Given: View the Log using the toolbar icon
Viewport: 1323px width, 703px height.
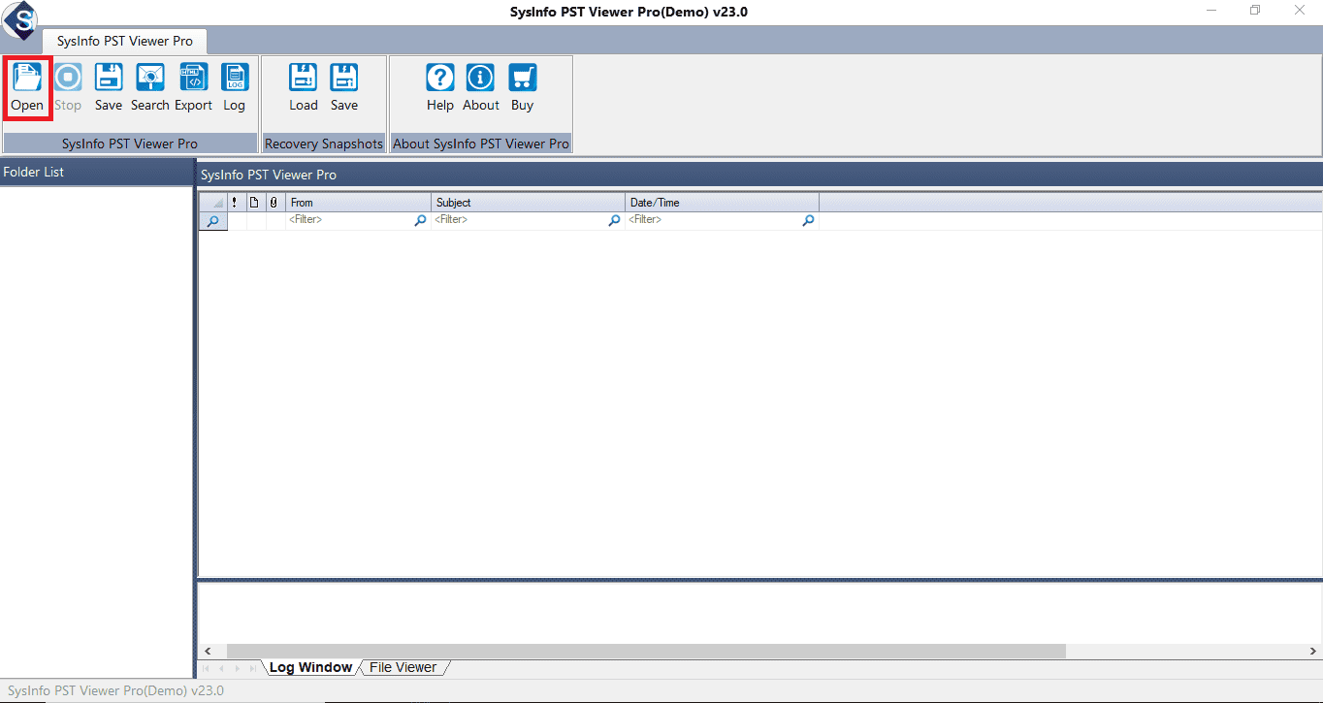Looking at the screenshot, I should point(234,87).
